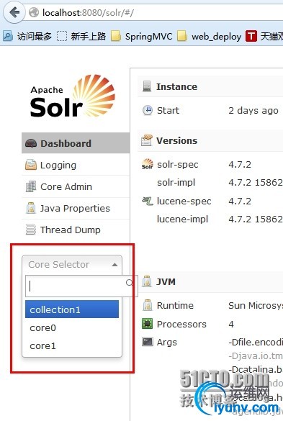Viewport: 283px width, 421px height.
Task: Focus the core search text field
Action: pos(76,286)
